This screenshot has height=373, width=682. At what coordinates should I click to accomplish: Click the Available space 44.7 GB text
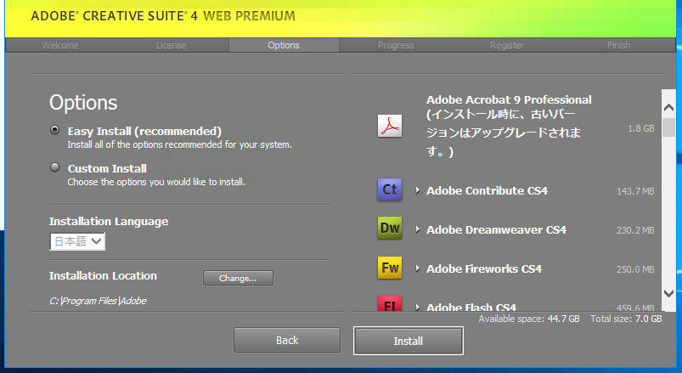529,319
